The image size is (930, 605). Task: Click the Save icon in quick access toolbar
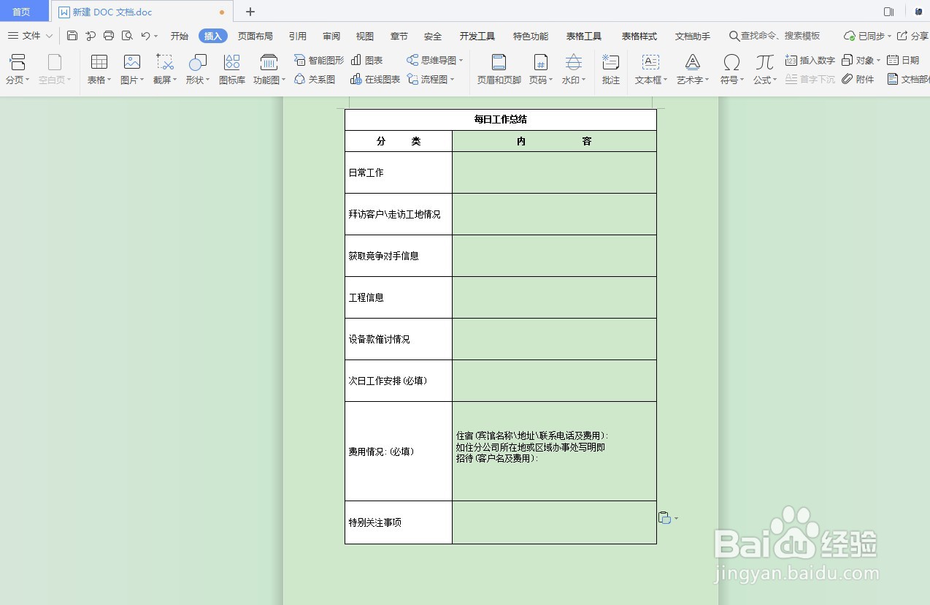pos(72,36)
